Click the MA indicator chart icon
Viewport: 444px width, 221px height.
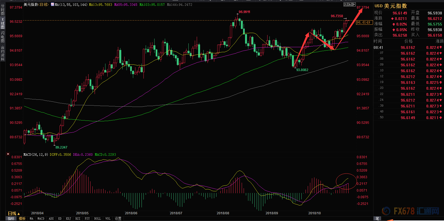[x=52, y=4]
